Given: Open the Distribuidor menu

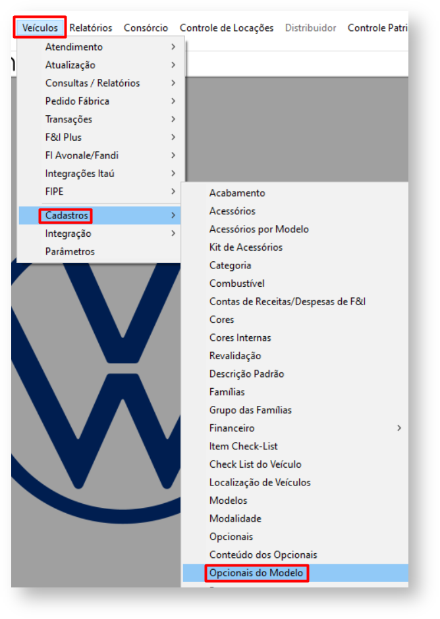Looking at the screenshot, I should pyautogui.click(x=310, y=28).
